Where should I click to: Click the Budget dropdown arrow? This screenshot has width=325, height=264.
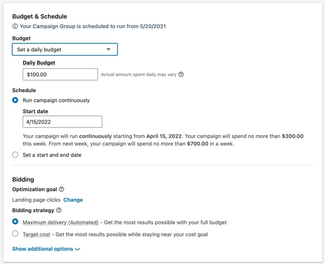(108, 49)
